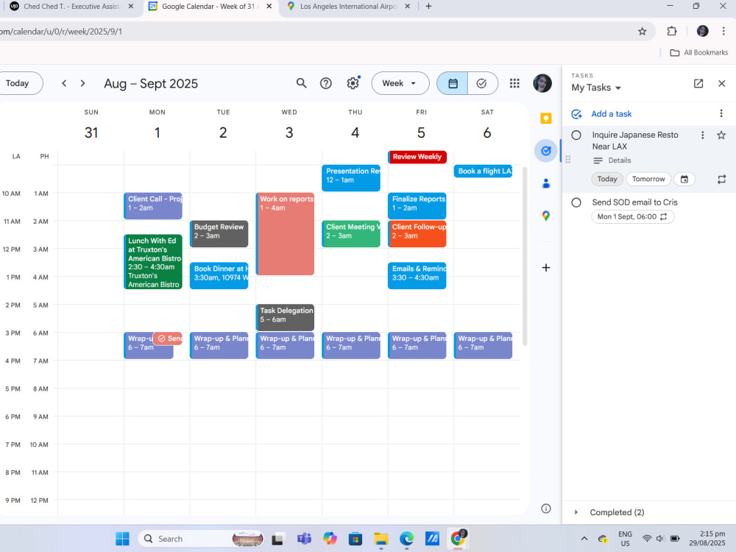Open Book a flight event Saturday
The image size is (736, 552).
point(483,171)
